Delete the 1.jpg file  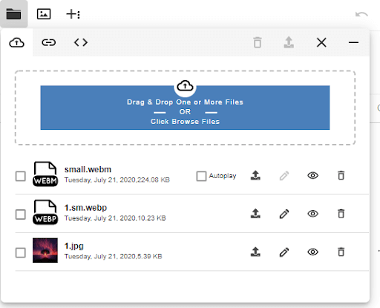point(341,252)
